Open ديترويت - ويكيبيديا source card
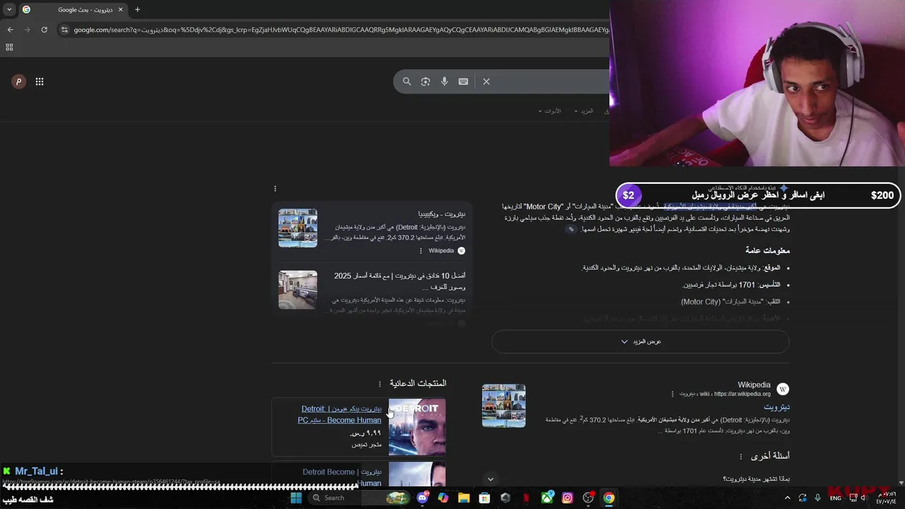 [x=441, y=213]
